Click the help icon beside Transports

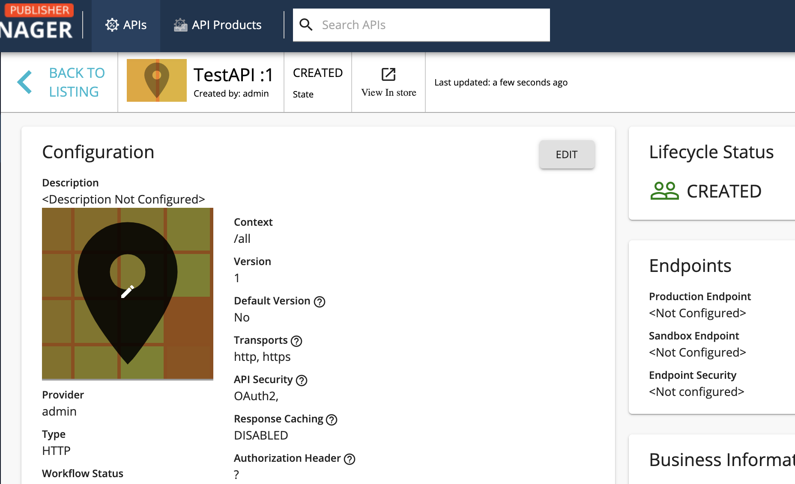click(x=296, y=341)
